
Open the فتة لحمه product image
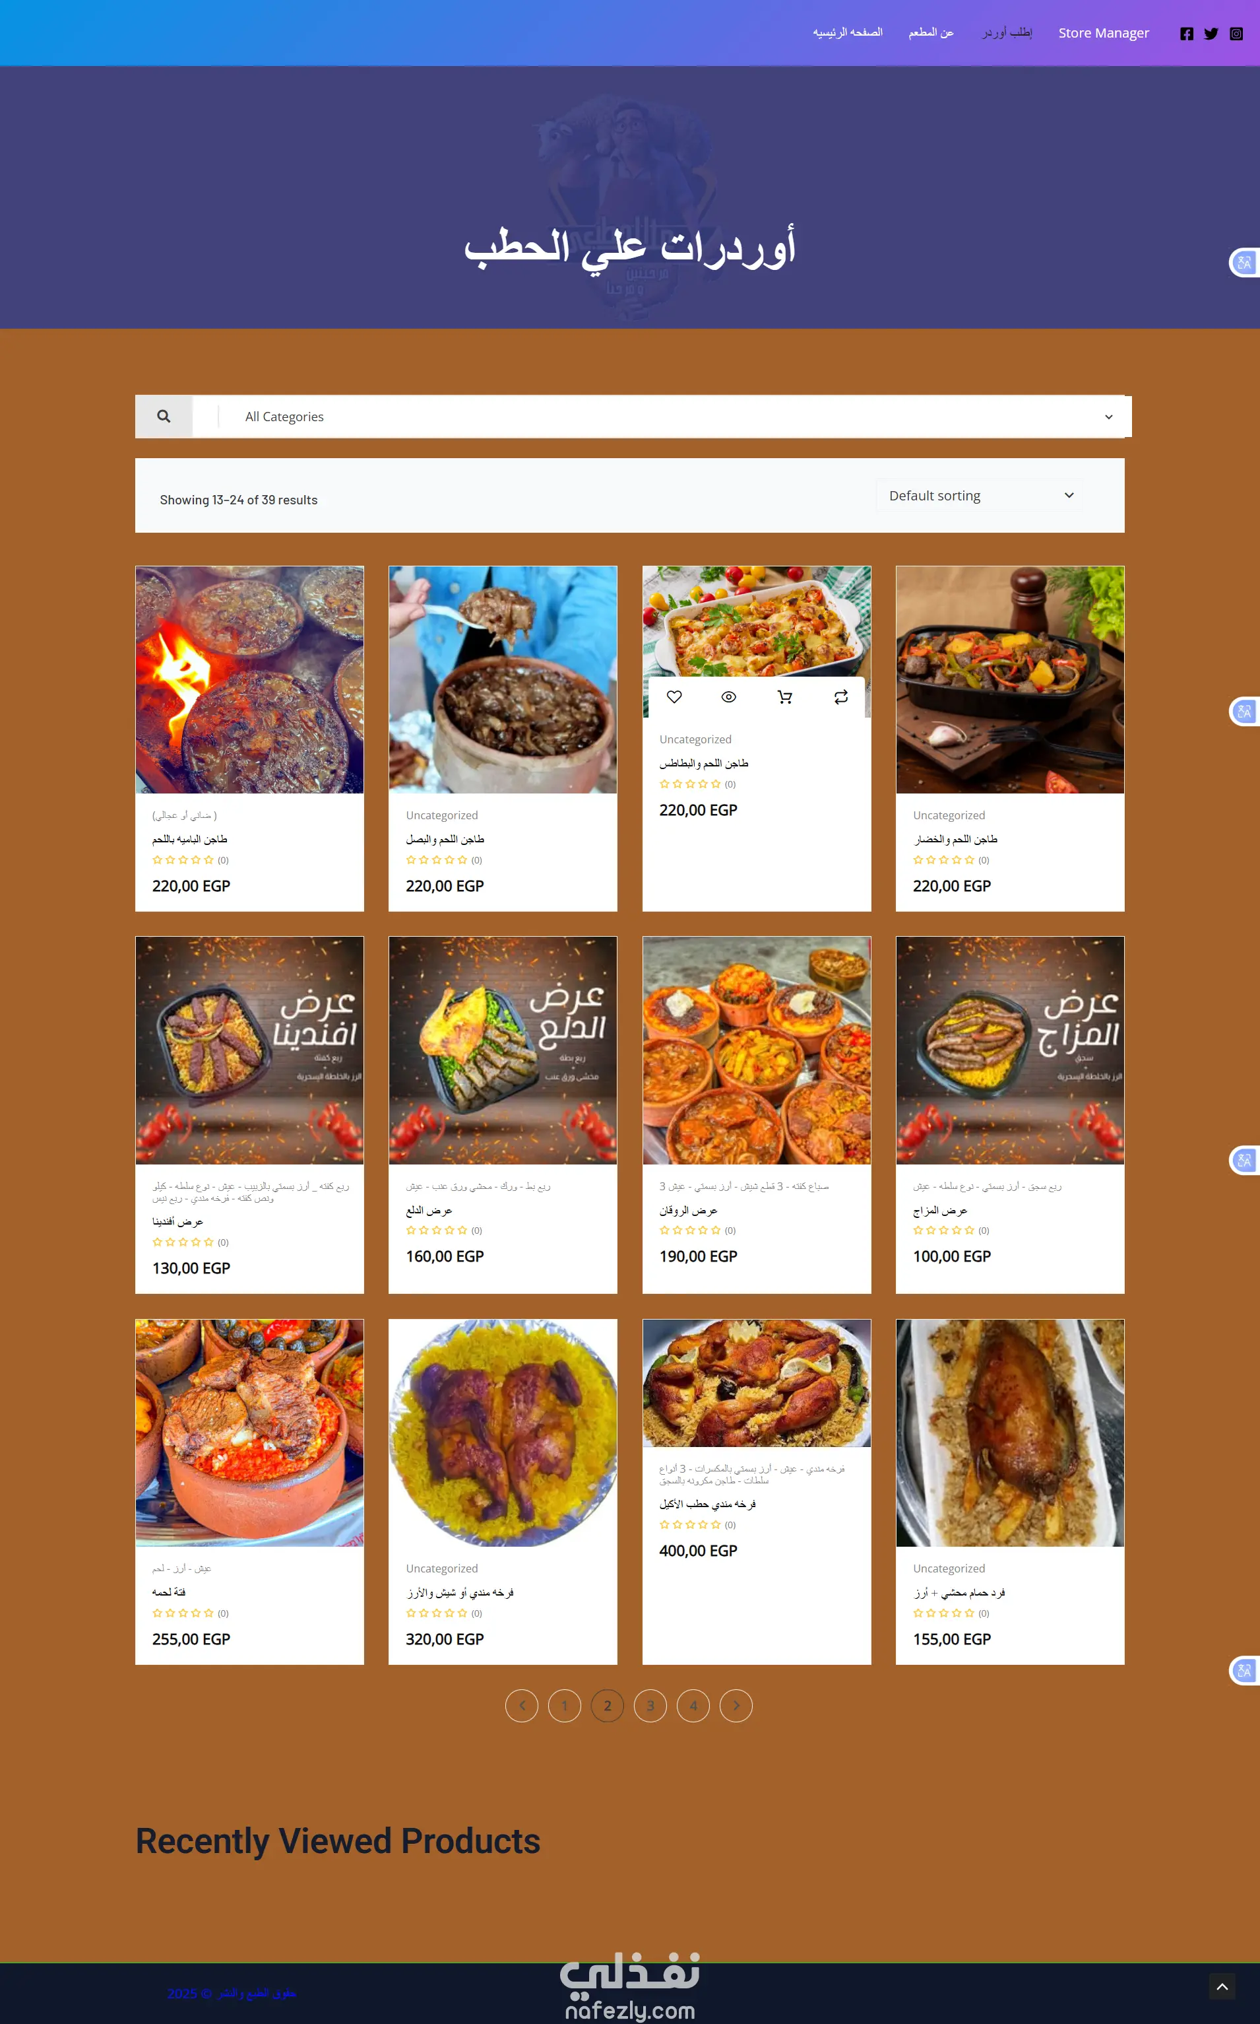[x=249, y=1433]
